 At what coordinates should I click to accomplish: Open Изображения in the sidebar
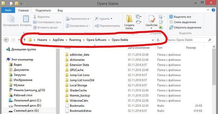pyautogui.click(x=20, y=80)
